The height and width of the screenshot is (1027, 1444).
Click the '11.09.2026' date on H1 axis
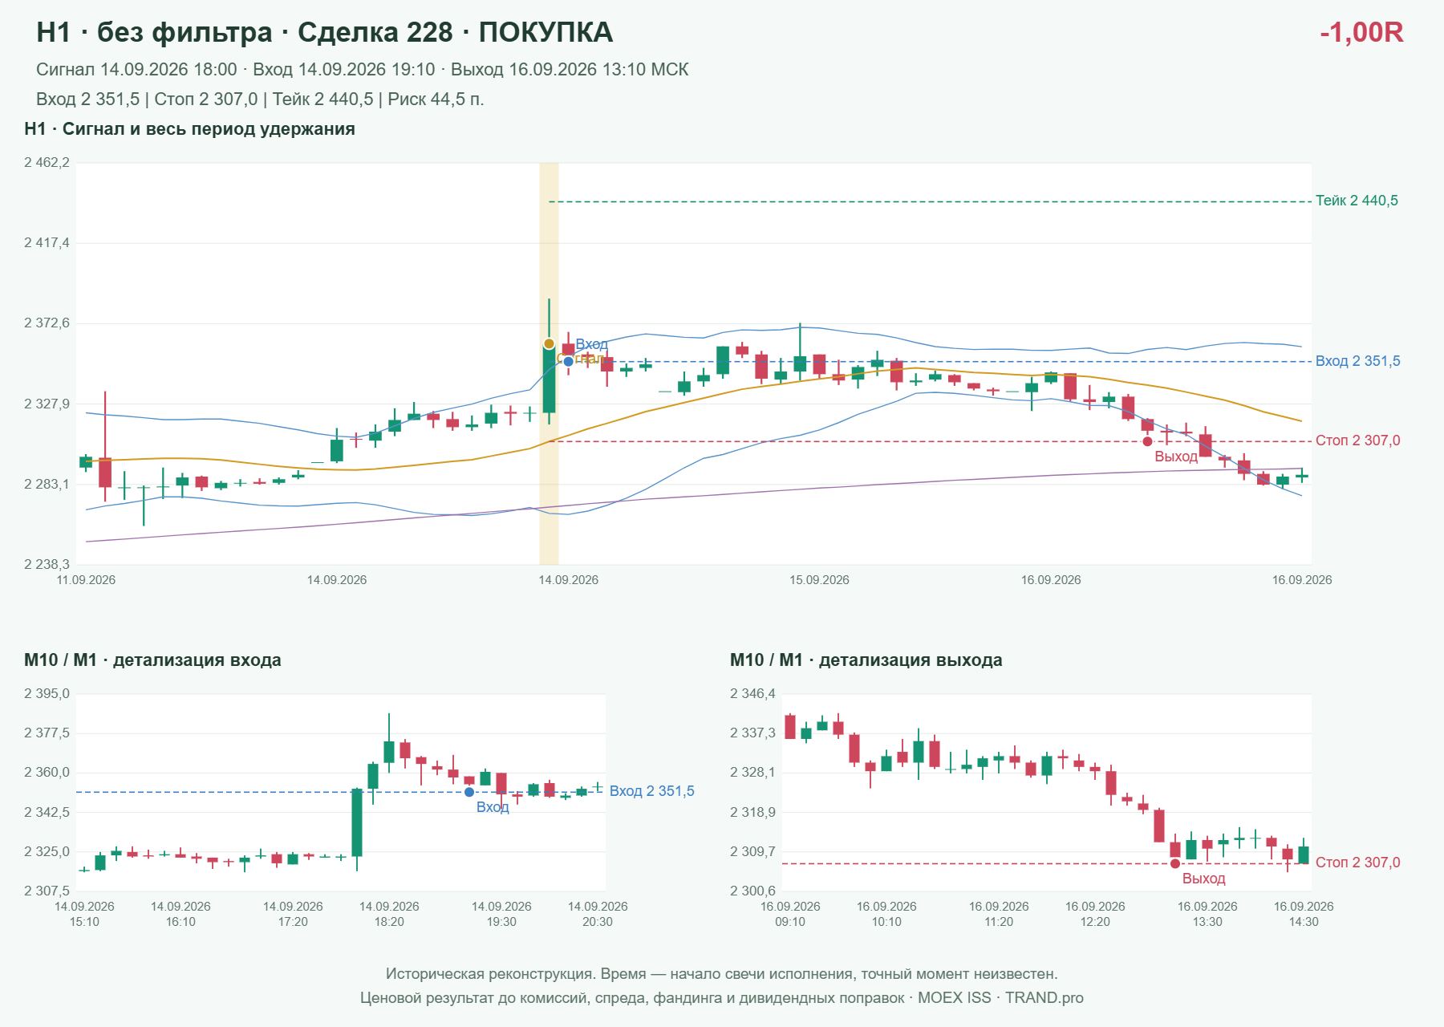[x=86, y=580]
